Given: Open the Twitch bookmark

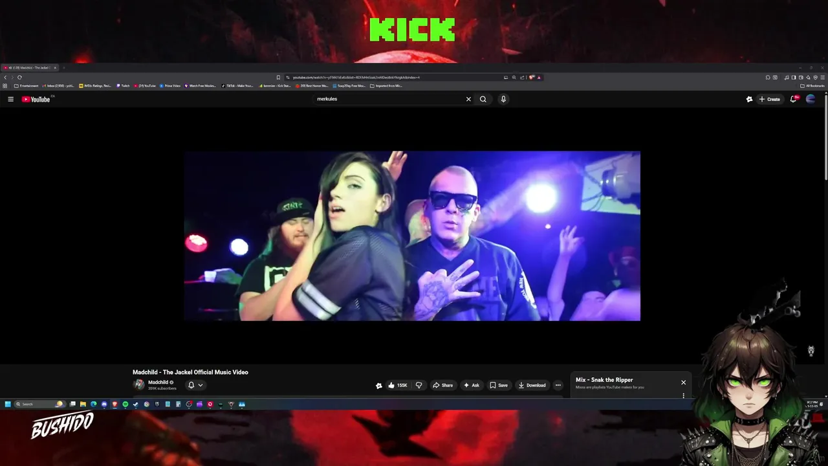Looking at the screenshot, I should point(123,85).
